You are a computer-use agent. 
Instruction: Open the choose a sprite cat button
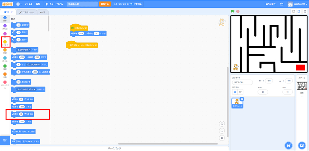point(288,145)
